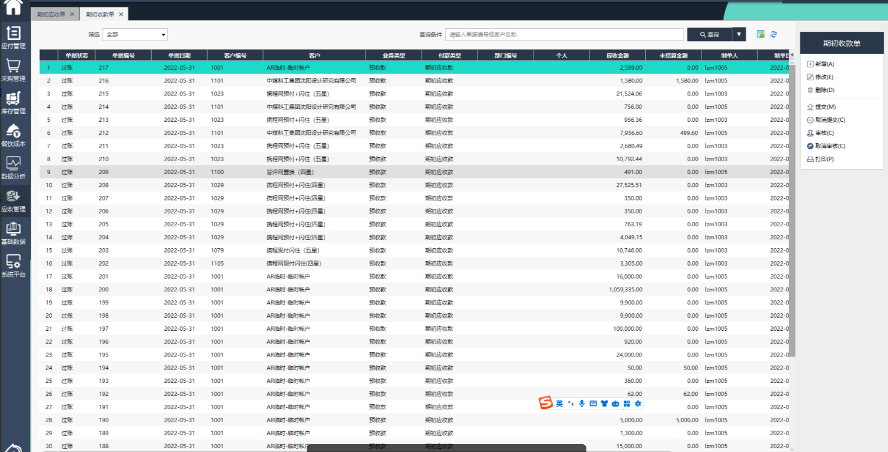The width and height of the screenshot is (888, 452).
Task: Open the 餐饮成本 module
Action: (x=13, y=135)
